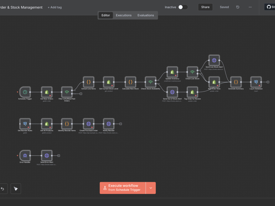275x206 pixels.
Task: Open the Get Reorder Rules Postgres node
Action: tap(25, 124)
